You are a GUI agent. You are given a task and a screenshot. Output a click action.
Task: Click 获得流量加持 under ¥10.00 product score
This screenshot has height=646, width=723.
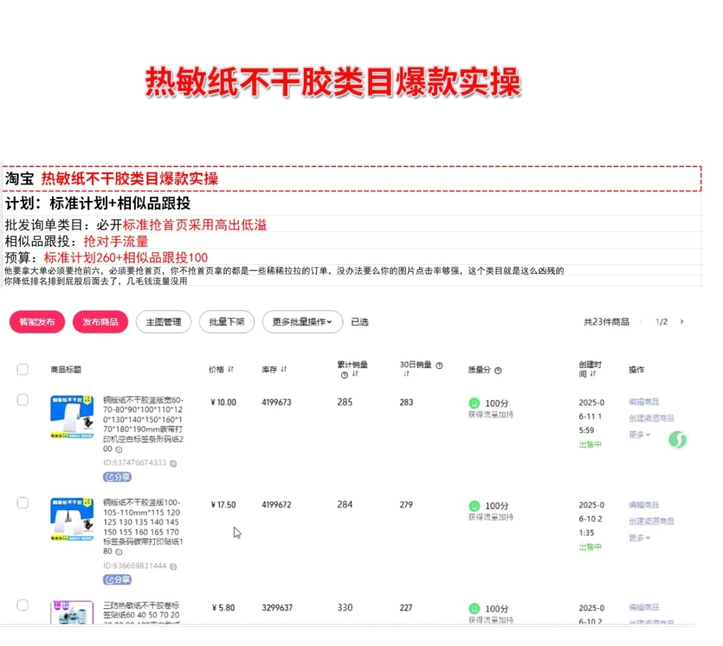pyautogui.click(x=491, y=415)
